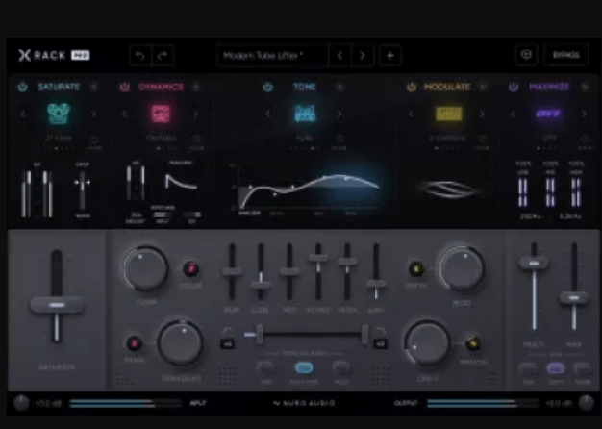Select the blue tube Tone icon

pos(305,114)
